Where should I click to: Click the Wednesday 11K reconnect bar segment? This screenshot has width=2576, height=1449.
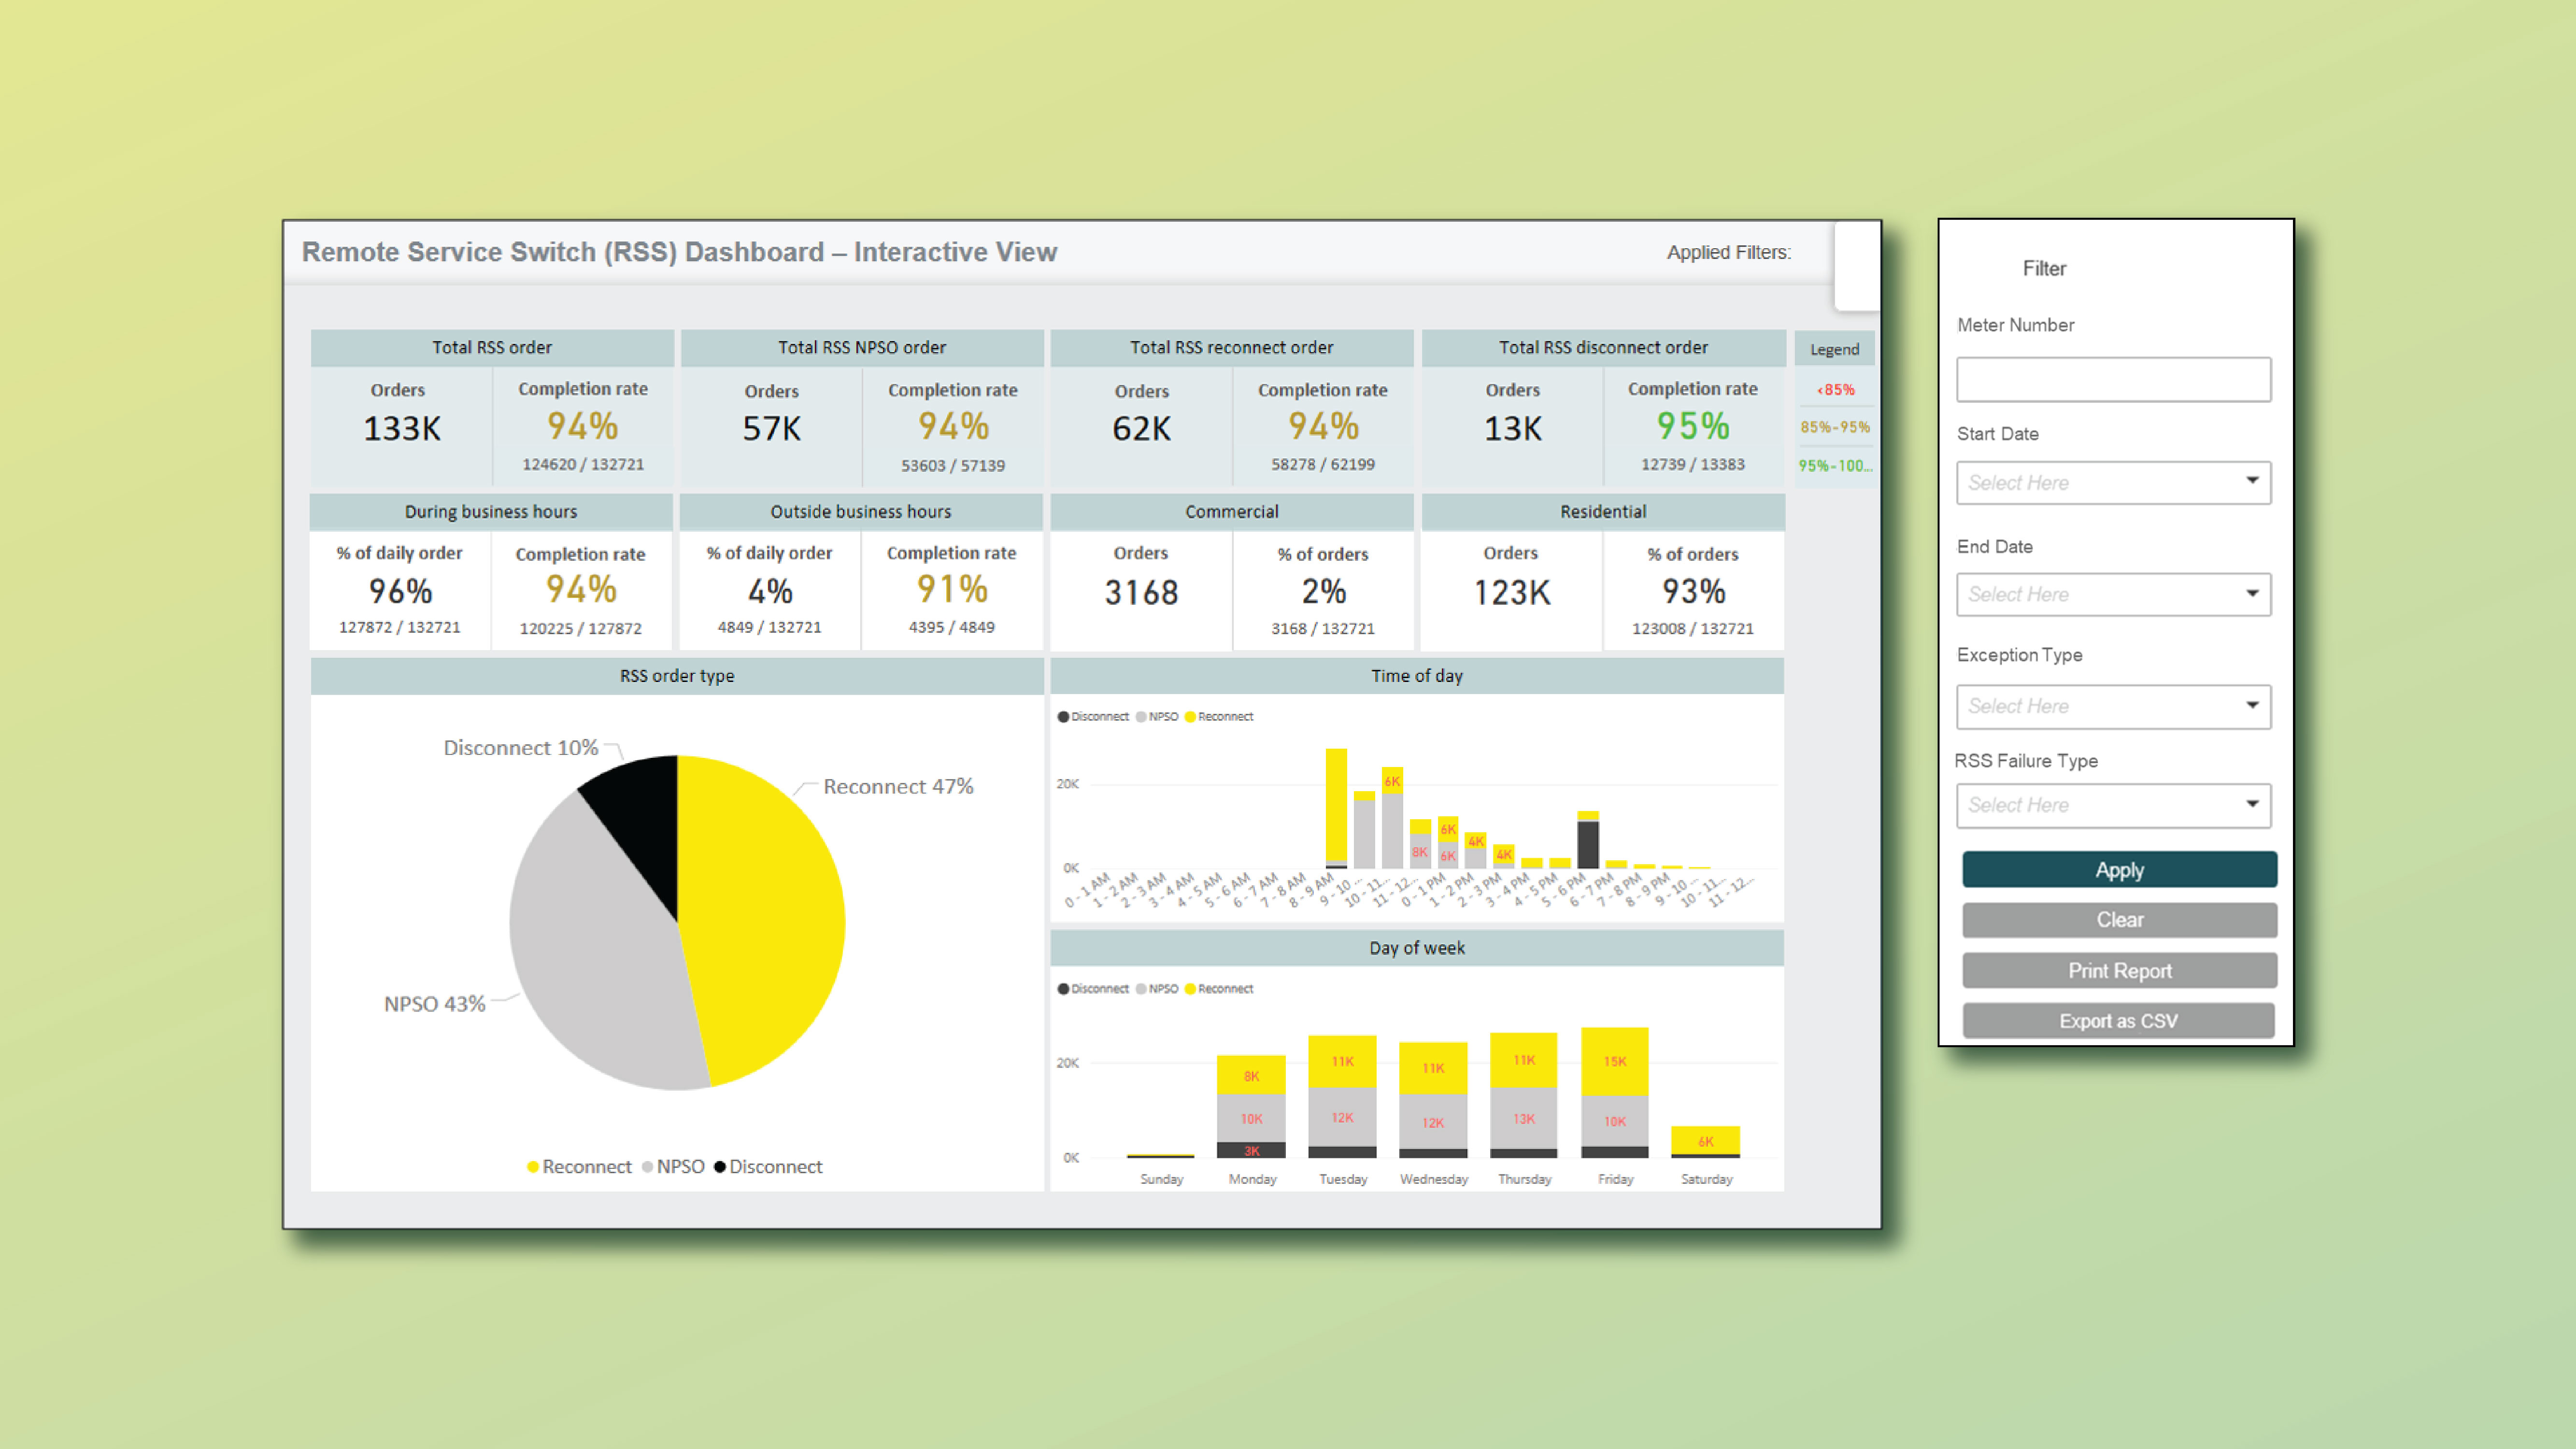pyautogui.click(x=1433, y=1068)
